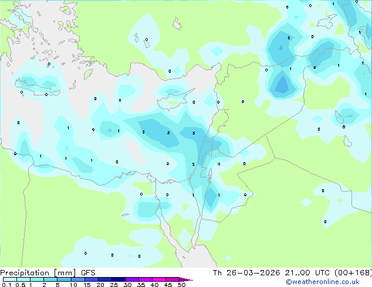372x287 pixels.
Task: Click the 5–10 mm legend swatch
Action: click(65, 279)
